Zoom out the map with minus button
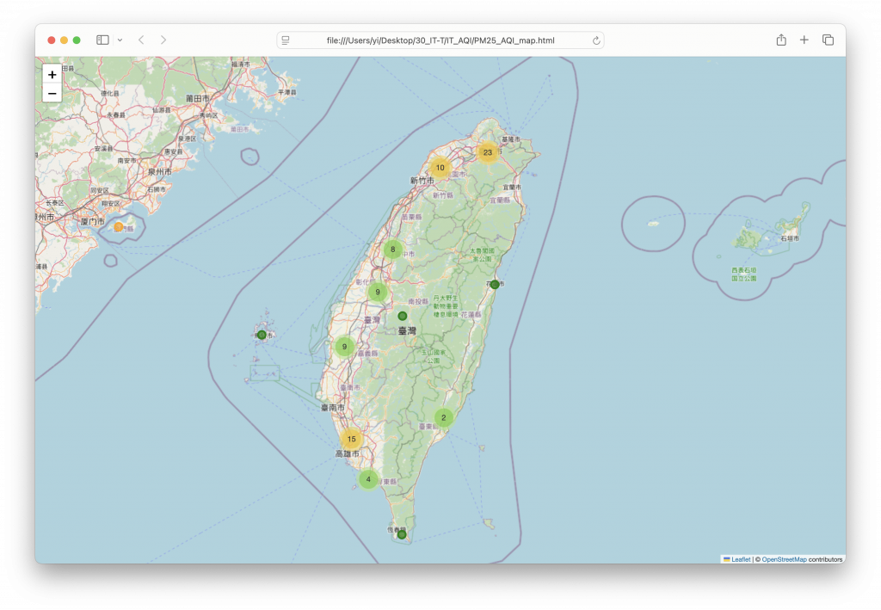881x610 pixels. pos(52,93)
